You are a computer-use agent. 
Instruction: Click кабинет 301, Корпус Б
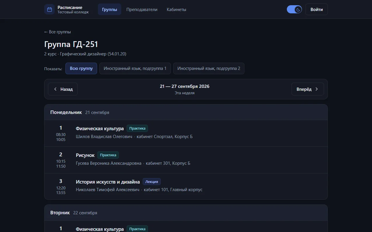[168, 163]
